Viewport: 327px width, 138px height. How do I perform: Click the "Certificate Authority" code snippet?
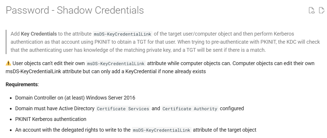click(x=190, y=109)
